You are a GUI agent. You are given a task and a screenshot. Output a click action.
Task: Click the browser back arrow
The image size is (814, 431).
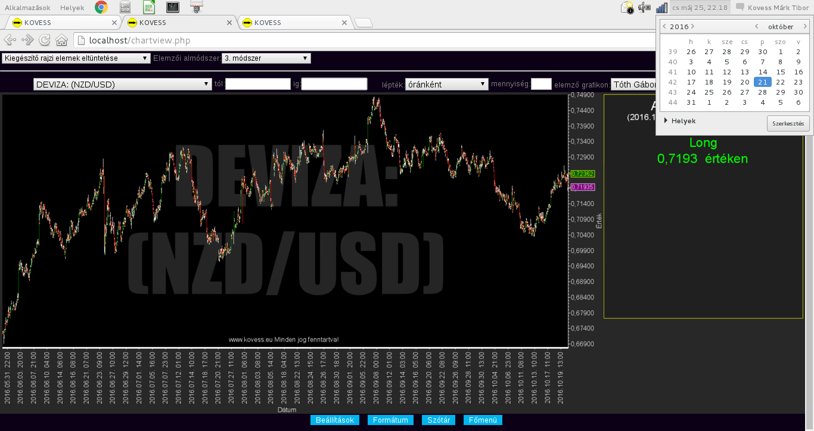pos(10,40)
